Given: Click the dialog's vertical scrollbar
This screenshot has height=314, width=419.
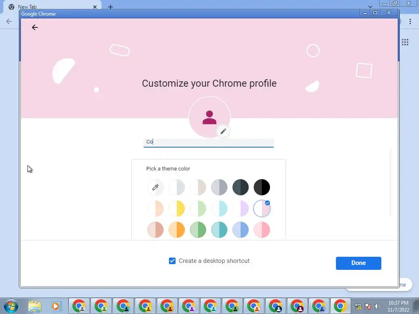Looking at the screenshot, I should (391, 182).
